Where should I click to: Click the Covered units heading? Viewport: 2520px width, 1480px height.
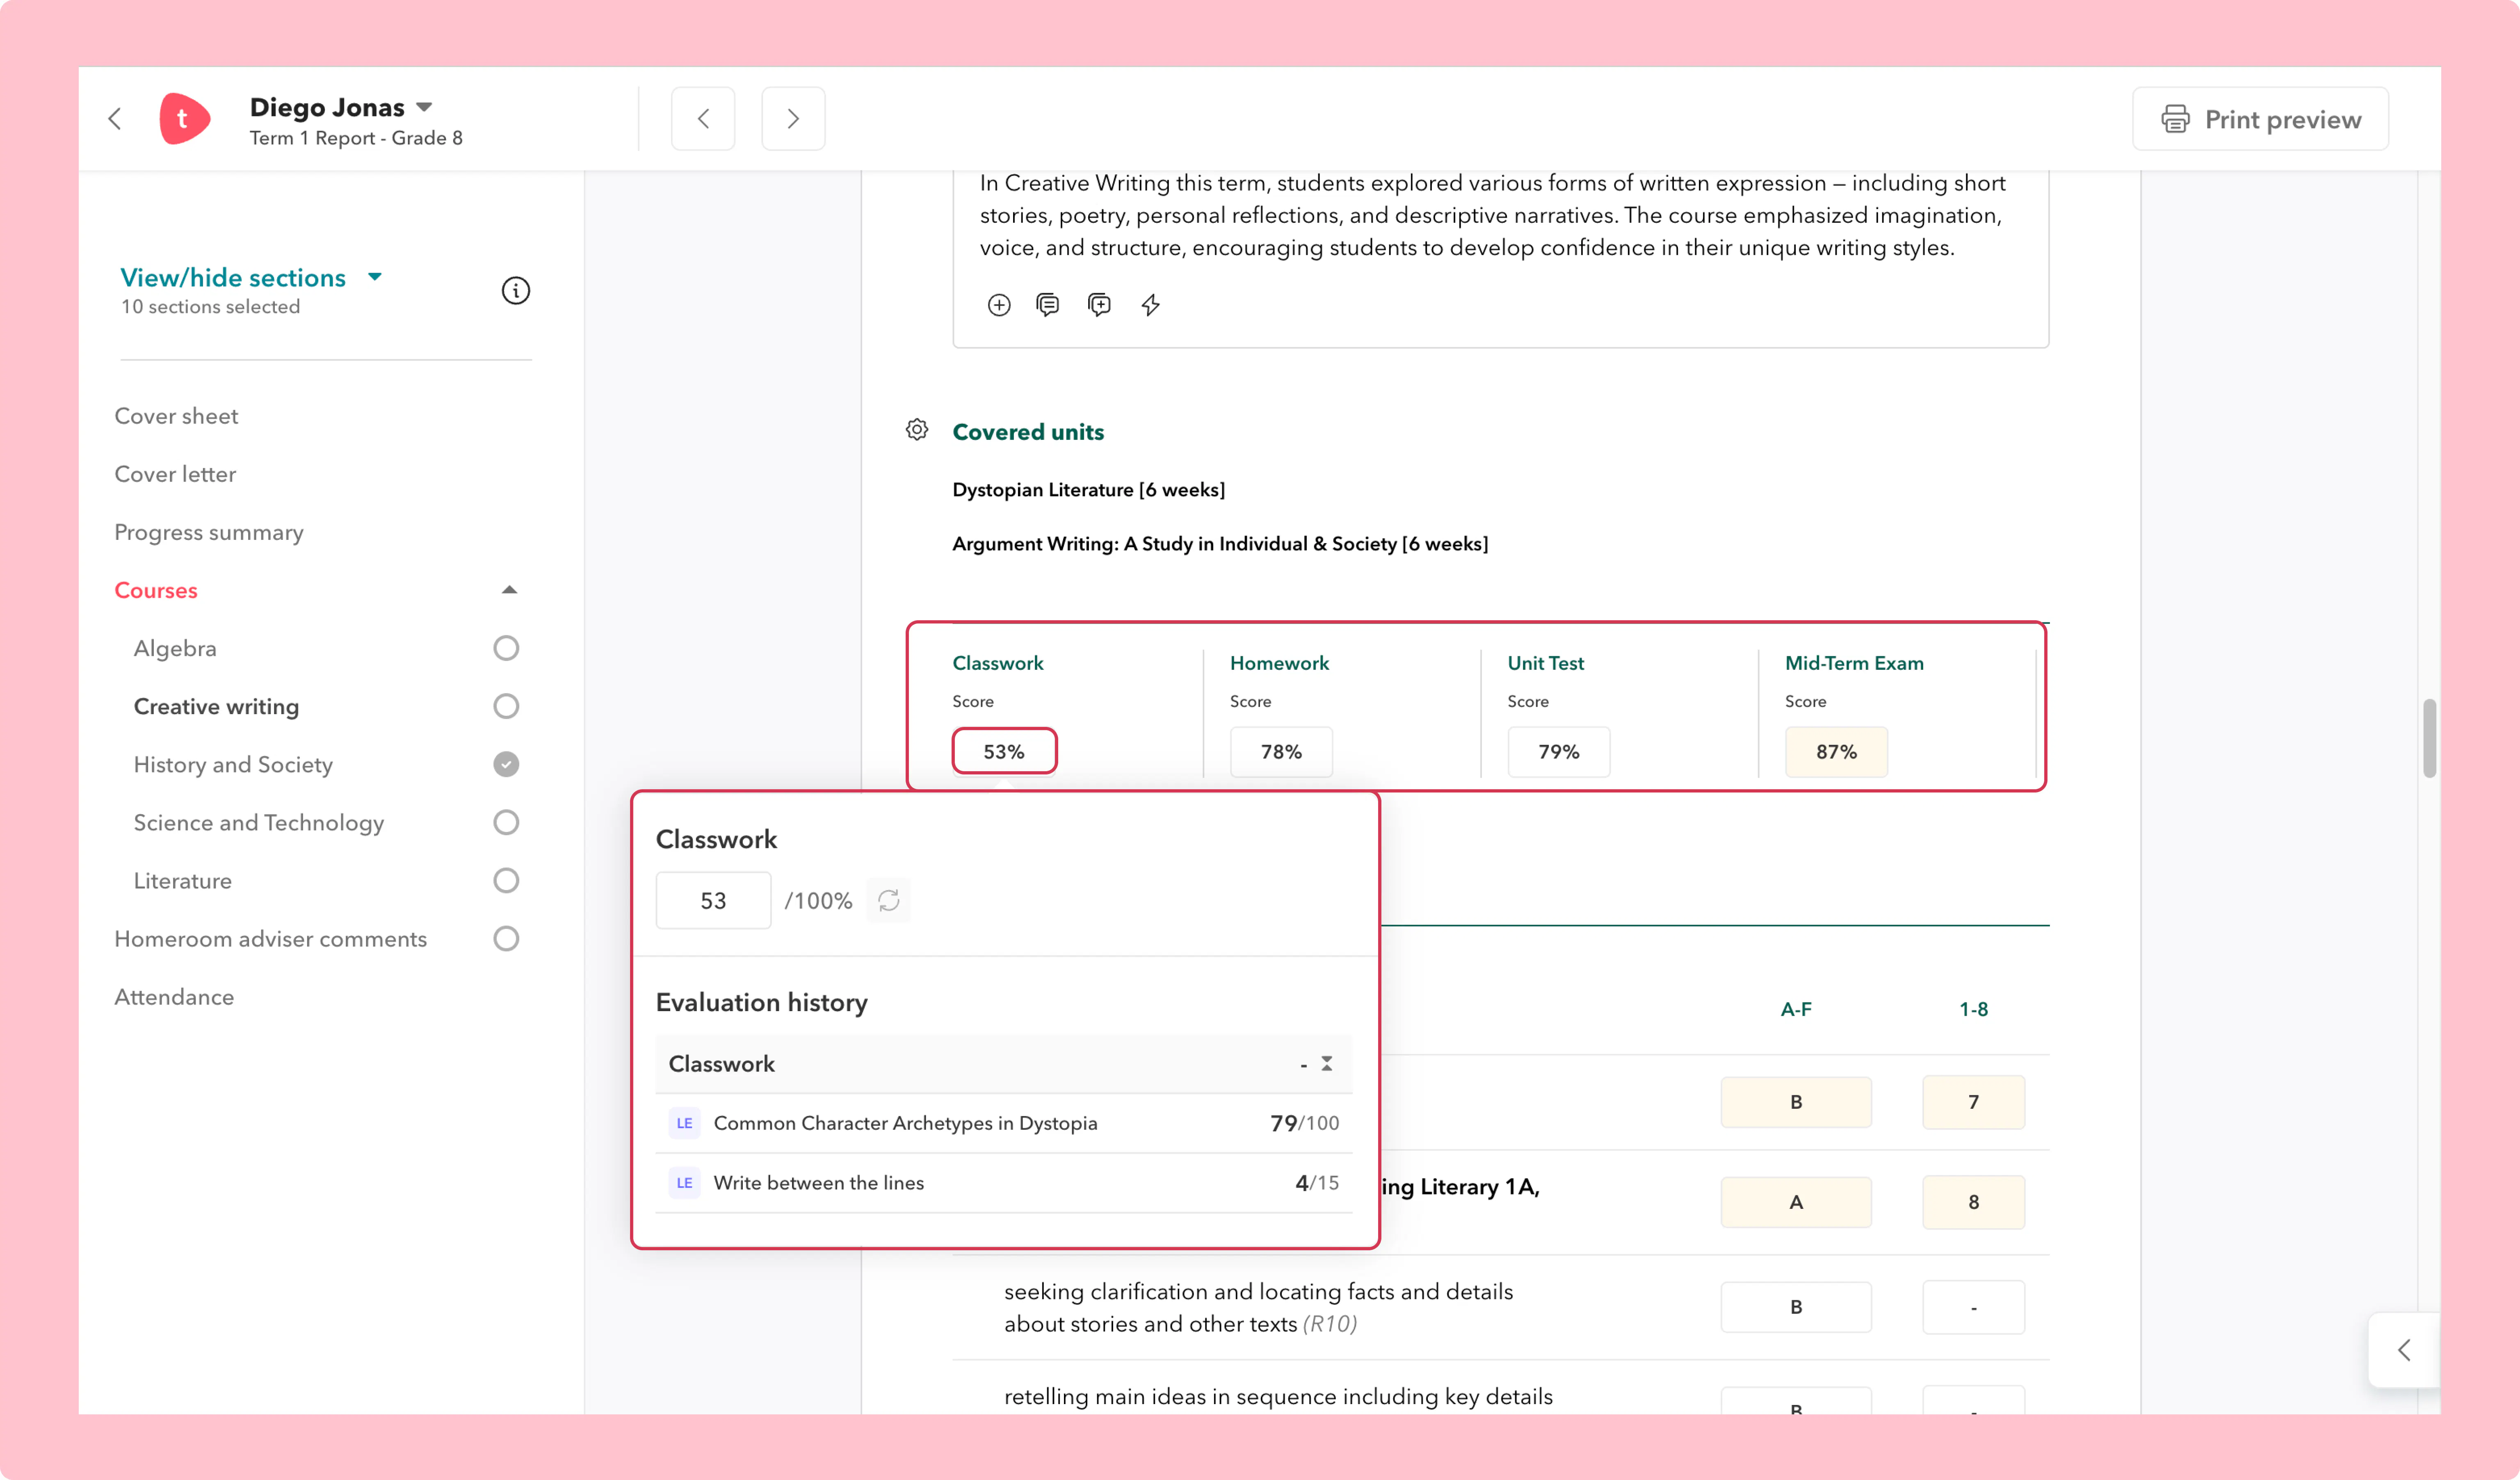pos(1028,431)
